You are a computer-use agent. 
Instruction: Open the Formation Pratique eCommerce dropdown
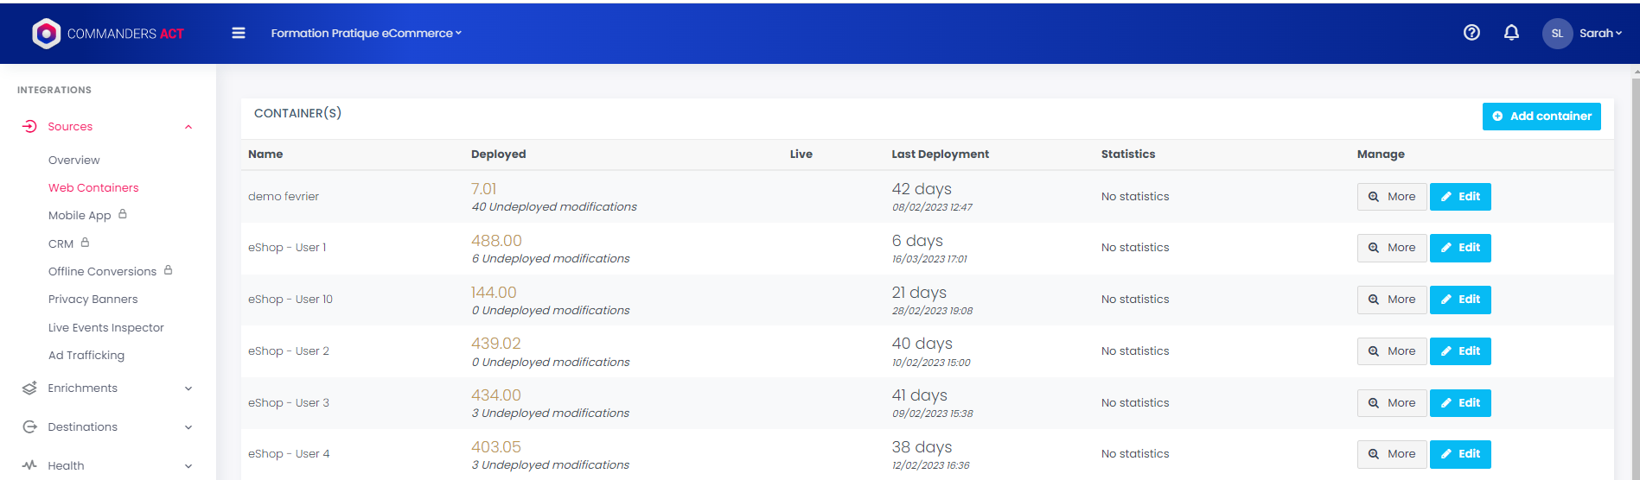coord(366,34)
